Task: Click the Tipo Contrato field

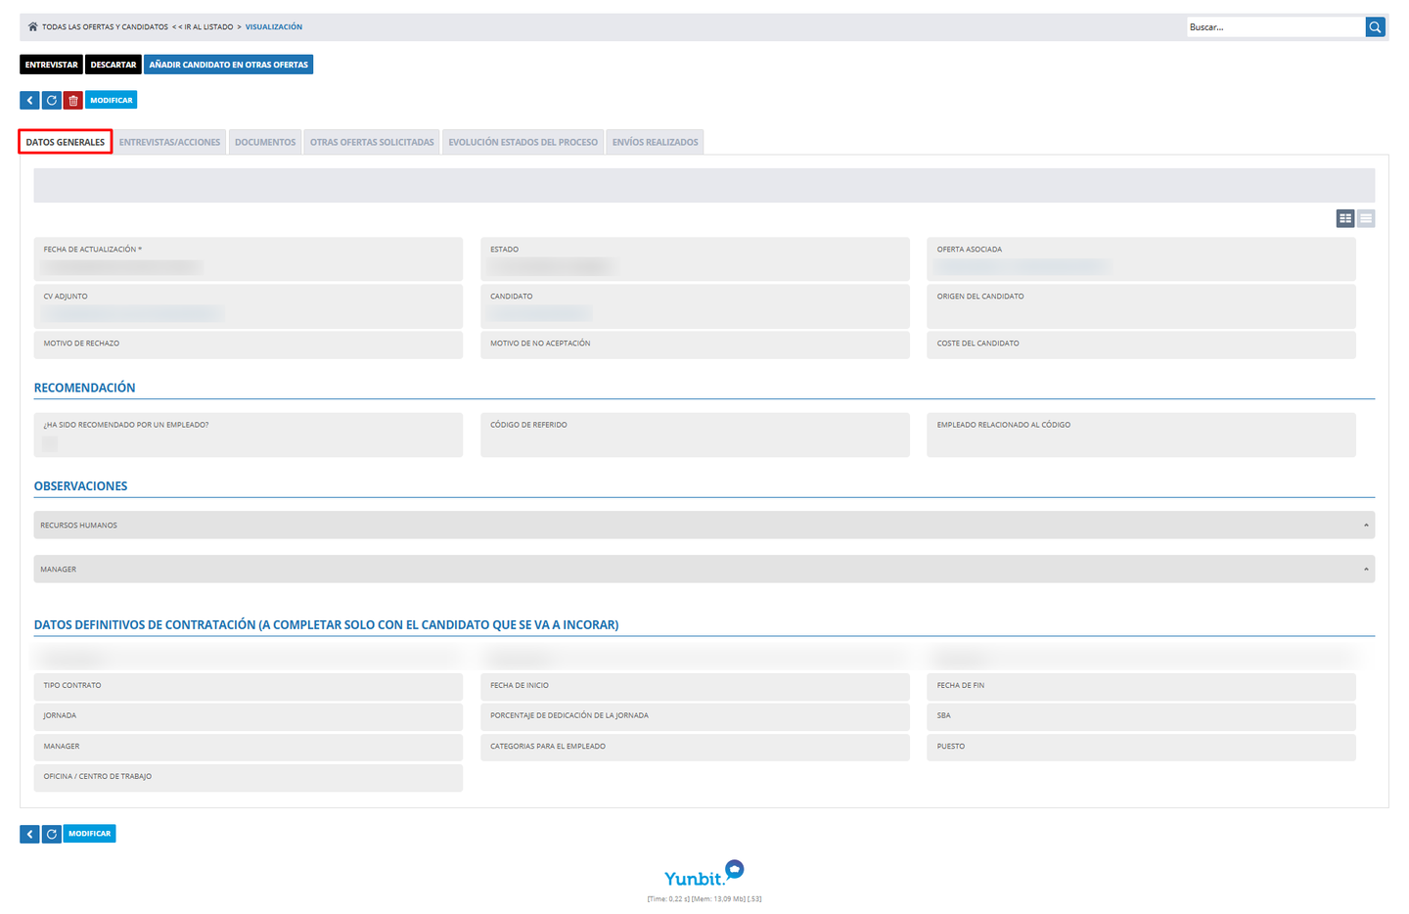Action: click(249, 686)
